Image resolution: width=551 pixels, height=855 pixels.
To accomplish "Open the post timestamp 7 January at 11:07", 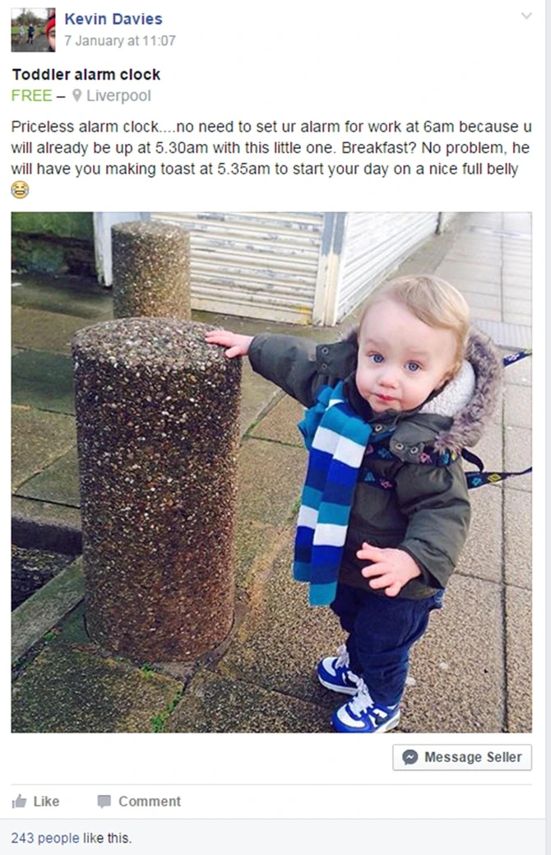I will pos(120,41).
